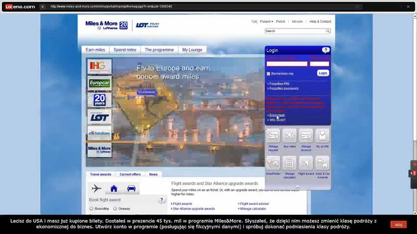Tick the Remember me checkbox

click(268, 73)
